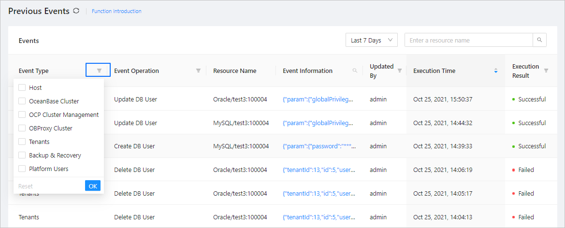Click the Event Type filter icon
Image resolution: width=565 pixels, height=228 pixels.
click(99, 71)
